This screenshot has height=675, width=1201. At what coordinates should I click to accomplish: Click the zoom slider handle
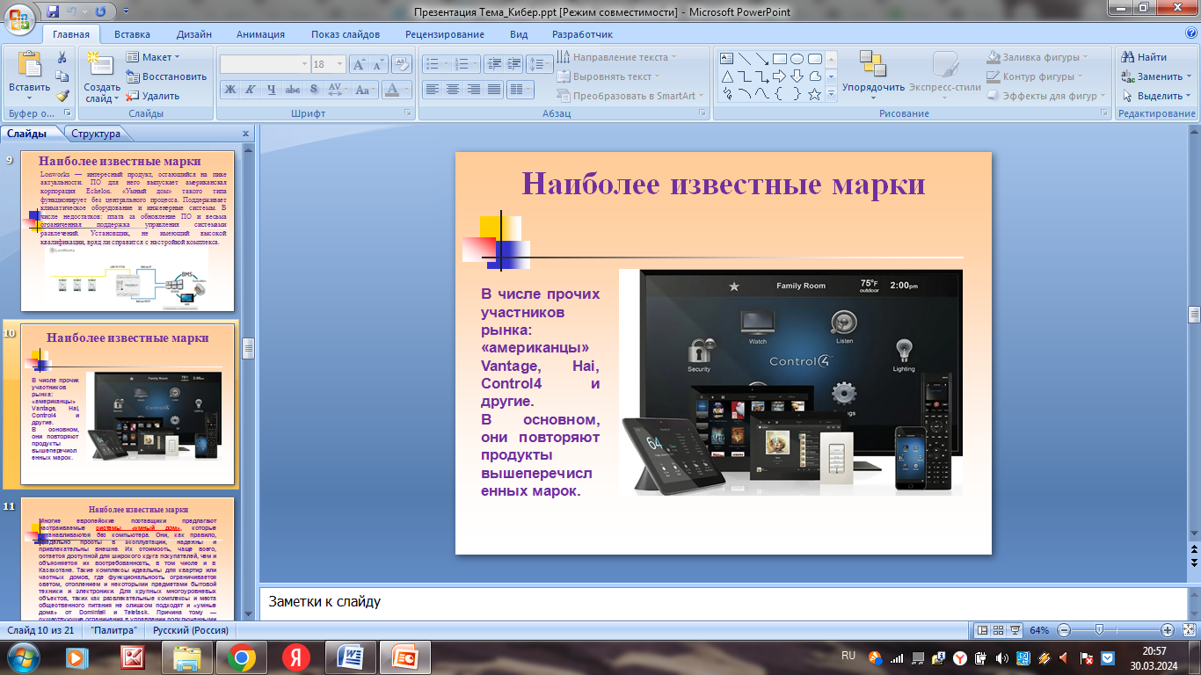(1099, 630)
